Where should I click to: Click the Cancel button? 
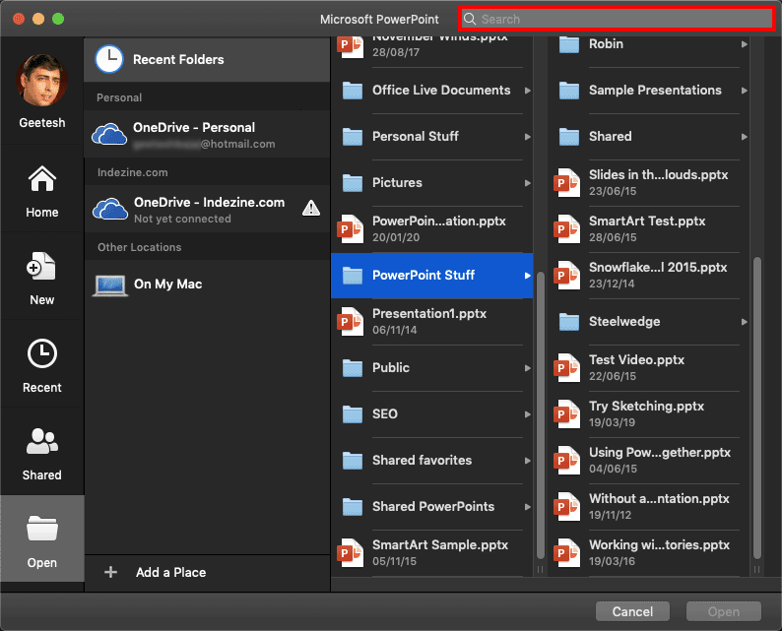point(632,611)
